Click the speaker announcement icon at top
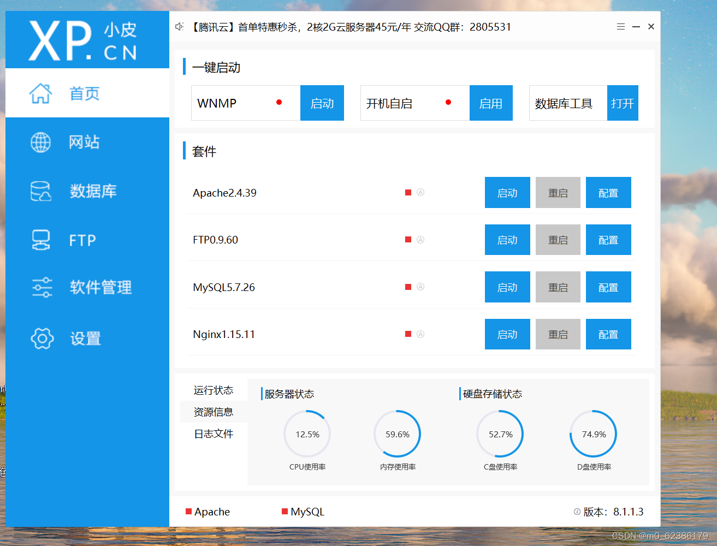The width and height of the screenshot is (717, 546). (179, 27)
